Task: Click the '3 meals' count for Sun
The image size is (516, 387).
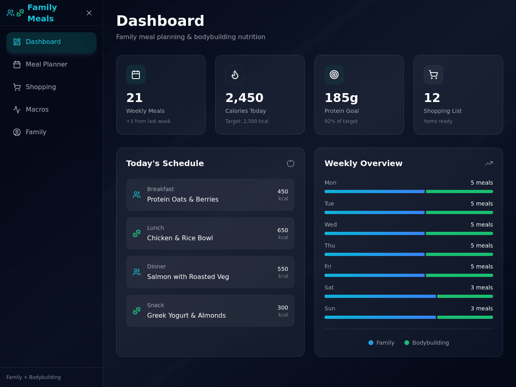Action: [482, 308]
